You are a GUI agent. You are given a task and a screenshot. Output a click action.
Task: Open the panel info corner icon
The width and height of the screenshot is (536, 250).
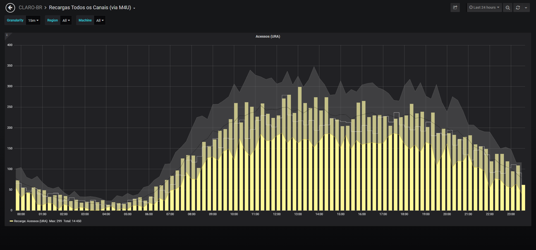[7, 35]
